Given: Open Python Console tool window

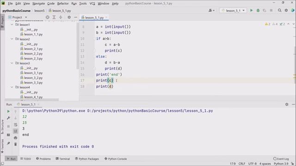Looking at the screenshot, I should (x=116, y=159).
